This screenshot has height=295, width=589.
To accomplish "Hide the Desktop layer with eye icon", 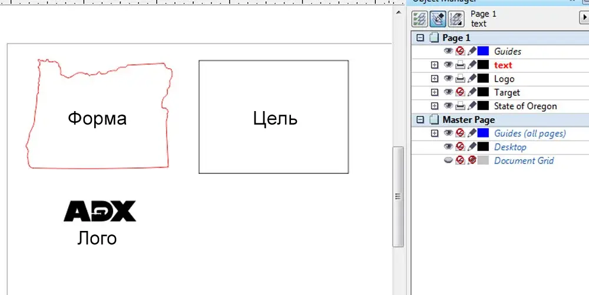I will [448, 147].
